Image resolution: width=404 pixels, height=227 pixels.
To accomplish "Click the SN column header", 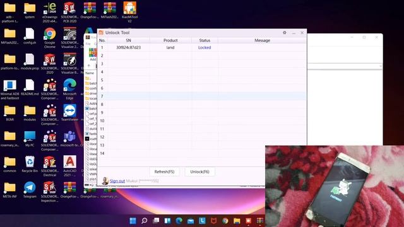I will [x=128, y=40].
